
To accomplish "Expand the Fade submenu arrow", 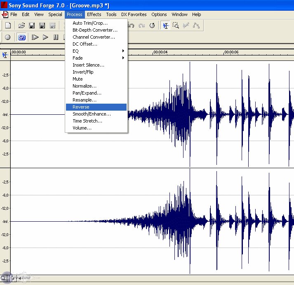I will coord(123,58).
